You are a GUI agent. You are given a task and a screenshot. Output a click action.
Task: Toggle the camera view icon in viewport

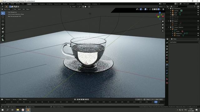point(162,28)
